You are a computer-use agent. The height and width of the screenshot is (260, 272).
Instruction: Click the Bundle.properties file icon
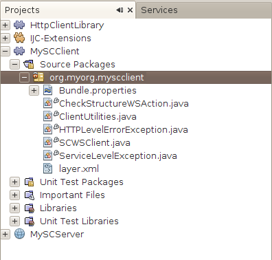pos(48,90)
